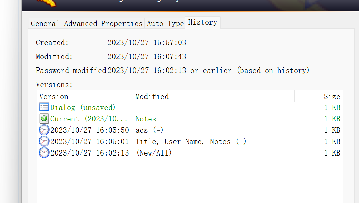Switch to the Properties tab
Screen dimensions: 359x203
coord(122,23)
